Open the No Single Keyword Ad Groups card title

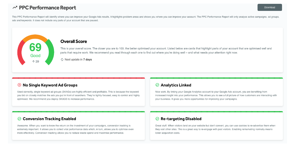pyautogui.click(x=50, y=85)
